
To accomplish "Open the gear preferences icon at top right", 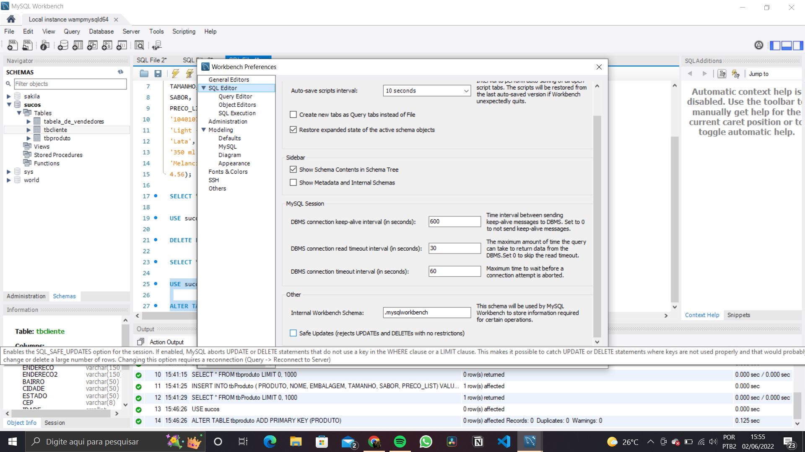I will [x=759, y=45].
